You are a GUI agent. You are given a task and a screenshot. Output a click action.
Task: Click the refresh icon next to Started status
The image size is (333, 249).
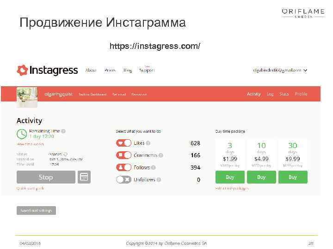coord(65,154)
